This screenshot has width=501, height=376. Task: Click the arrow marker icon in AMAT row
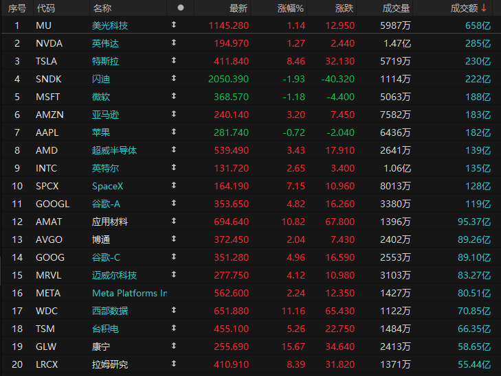(x=174, y=221)
